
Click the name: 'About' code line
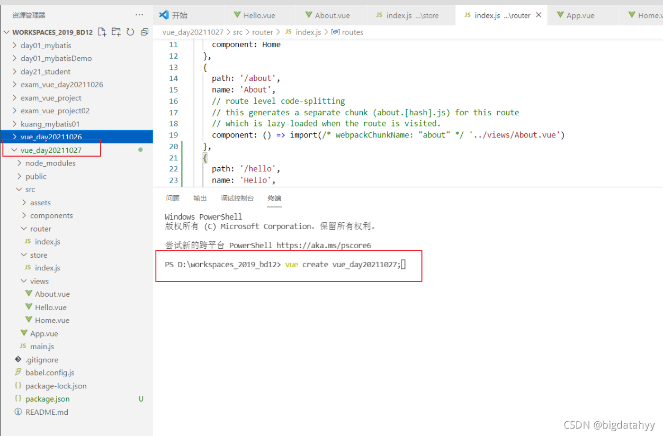(x=244, y=89)
